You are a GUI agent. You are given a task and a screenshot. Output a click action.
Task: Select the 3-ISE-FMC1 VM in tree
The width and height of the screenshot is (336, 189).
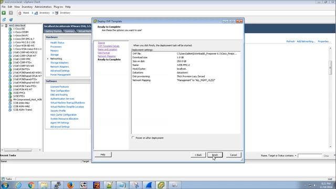coord(19,93)
